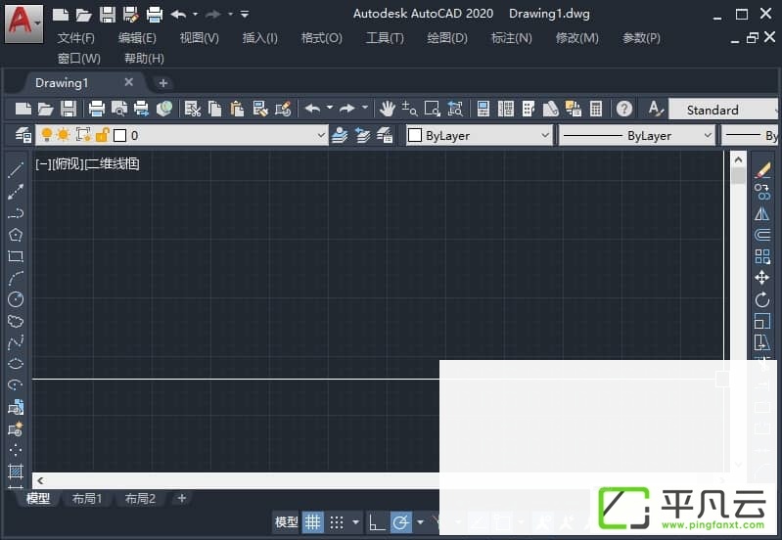Choose the Rectangle draw tool

point(16,256)
